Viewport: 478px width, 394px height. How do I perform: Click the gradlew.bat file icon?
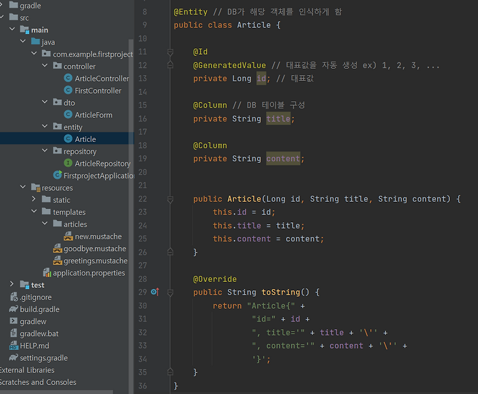(x=14, y=333)
